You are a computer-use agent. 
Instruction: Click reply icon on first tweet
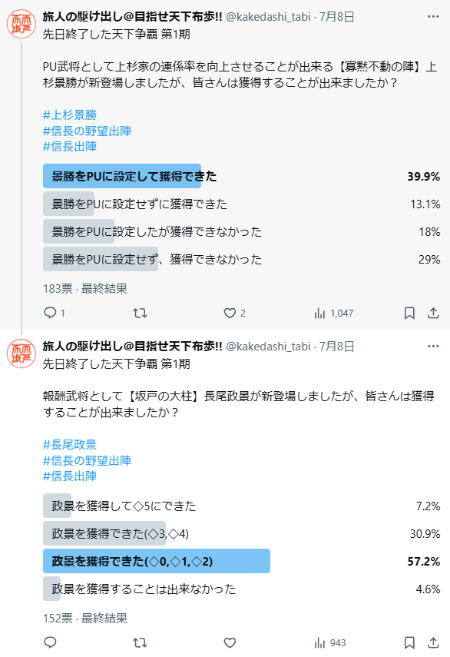[50, 313]
